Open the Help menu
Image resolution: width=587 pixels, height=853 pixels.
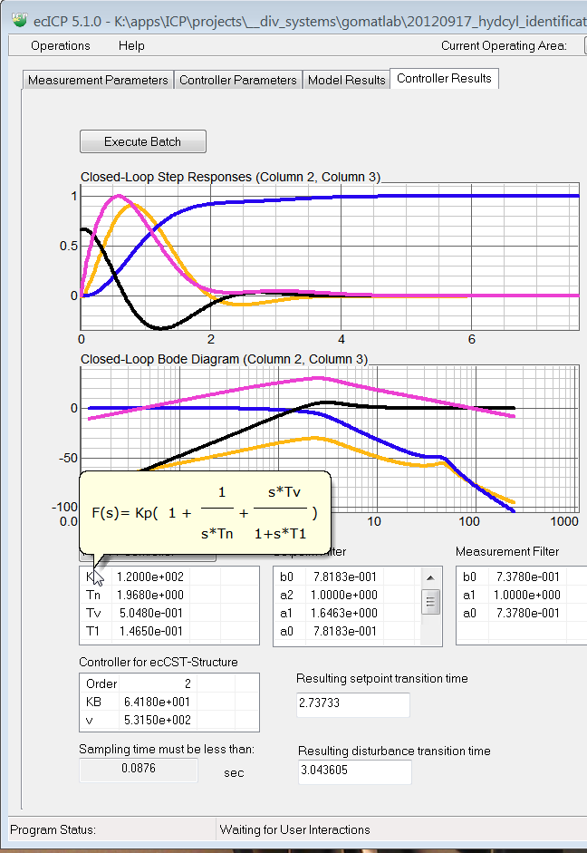[x=131, y=45]
